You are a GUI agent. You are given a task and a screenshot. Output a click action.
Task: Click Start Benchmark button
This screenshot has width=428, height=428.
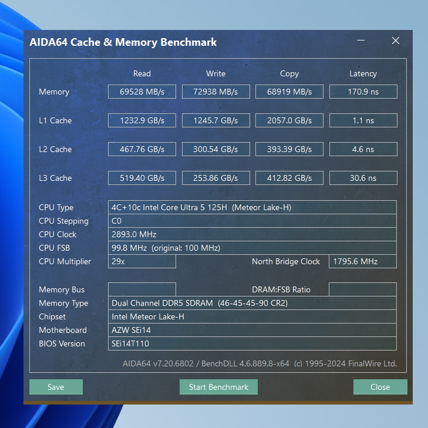point(218,387)
